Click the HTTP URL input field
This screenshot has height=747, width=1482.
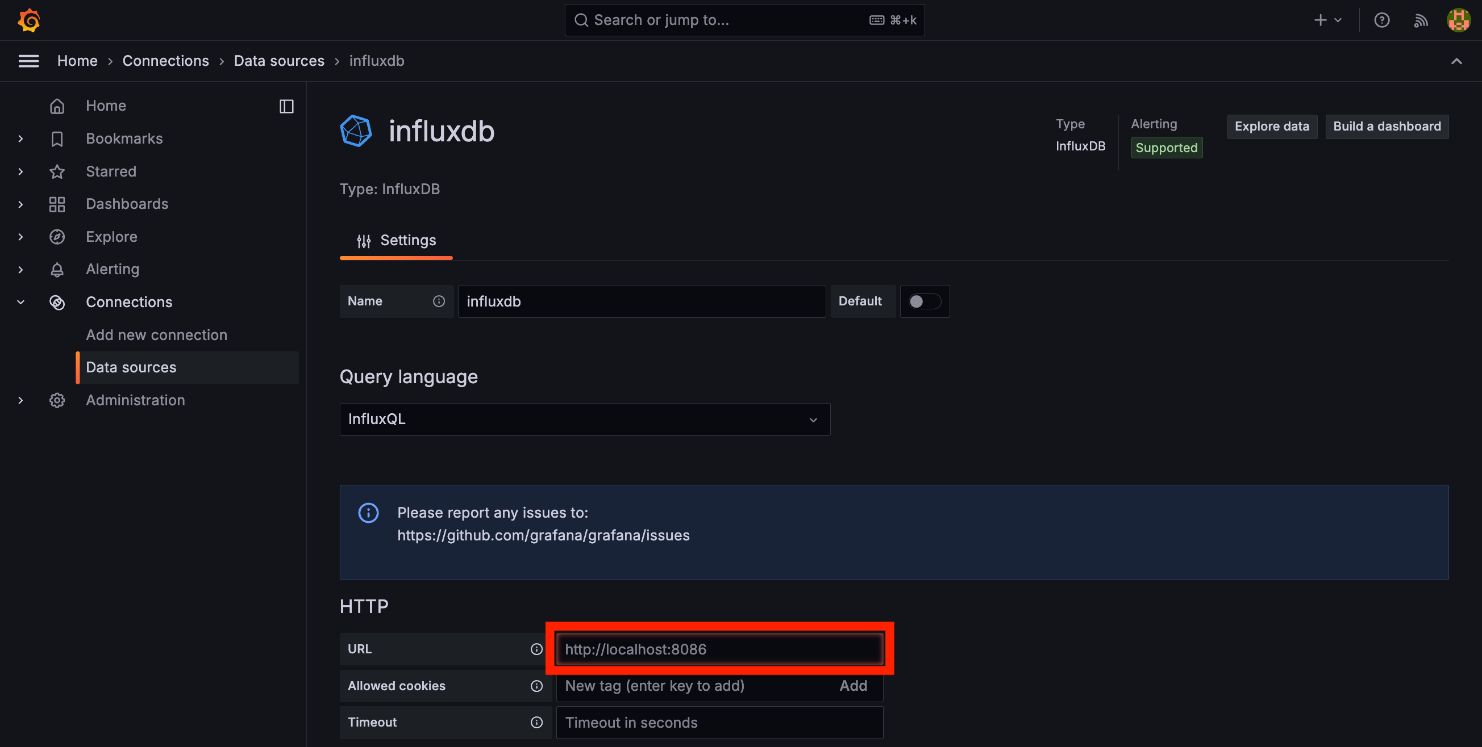coord(719,649)
